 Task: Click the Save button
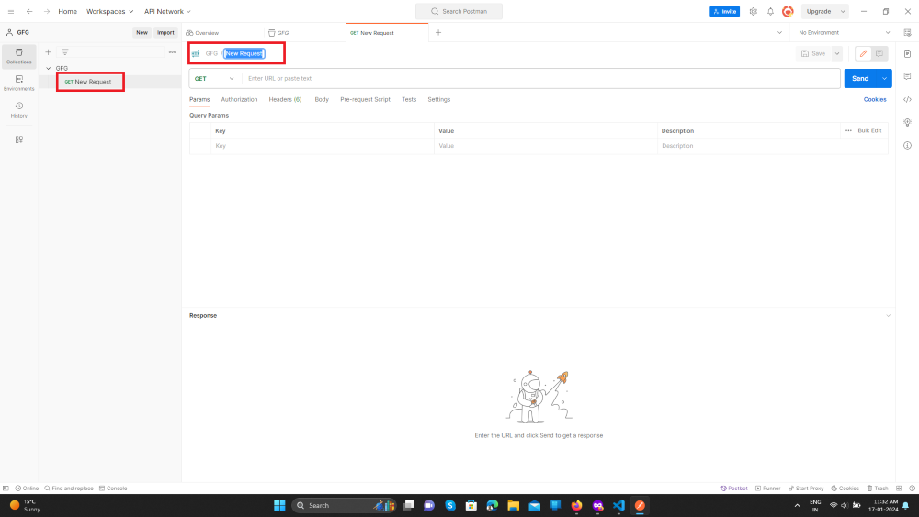tap(813, 53)
